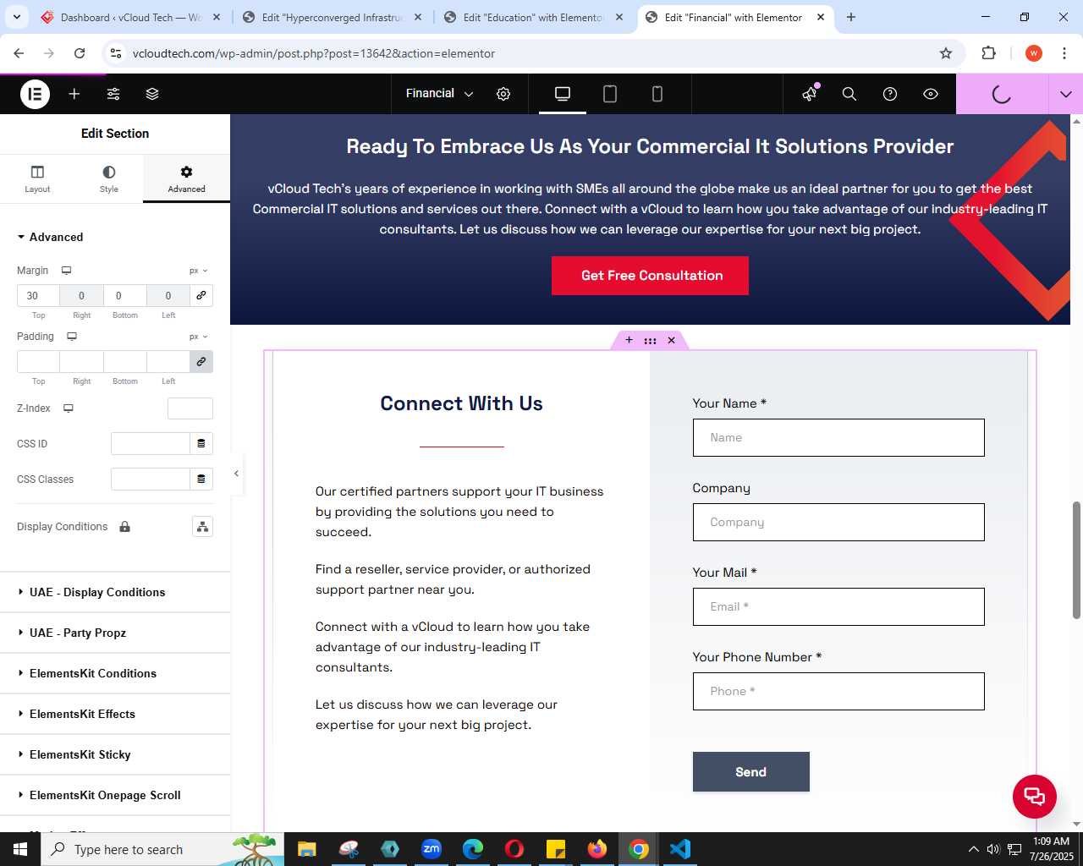Image resolution: width=1083 pixels, height=866 pixels.
Task: Click Z-Index responsive device icon
Action: click(x=69, y=408)
